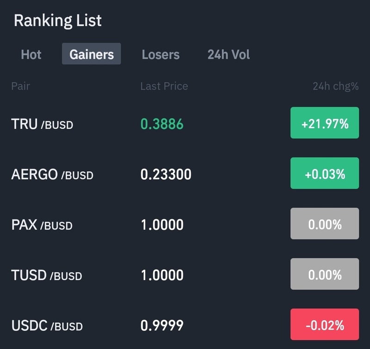Show the 24h Vol tab

[x=228, y=54]
